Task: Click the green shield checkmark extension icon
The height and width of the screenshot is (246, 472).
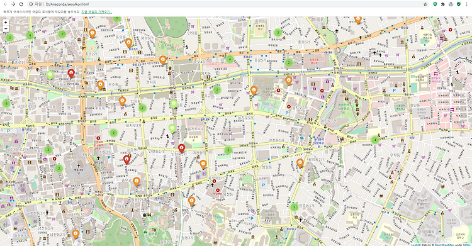Action: click(x=458, y=4)
